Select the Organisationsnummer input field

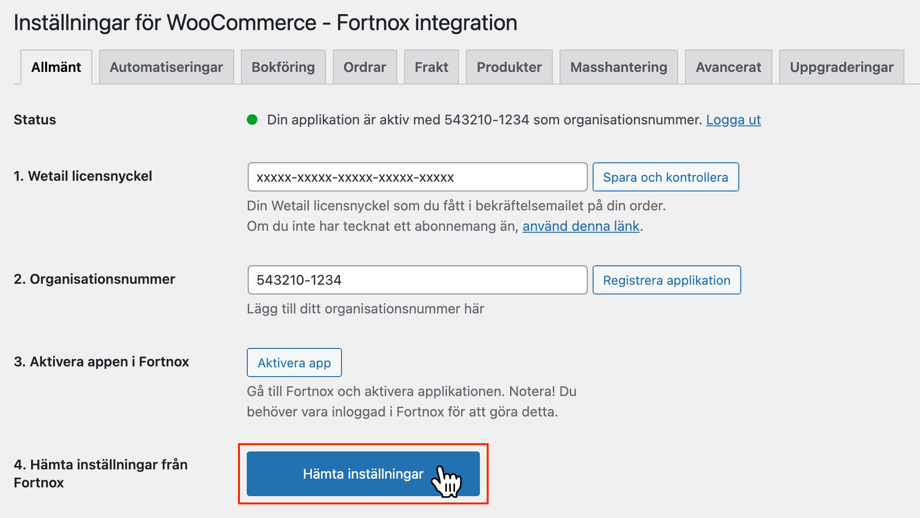pyautogui.click(x=417, y=280)
